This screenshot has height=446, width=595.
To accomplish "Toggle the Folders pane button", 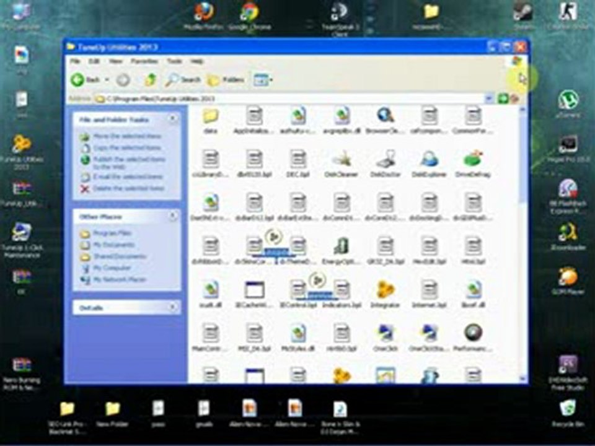I will click(x=226, y=80).
